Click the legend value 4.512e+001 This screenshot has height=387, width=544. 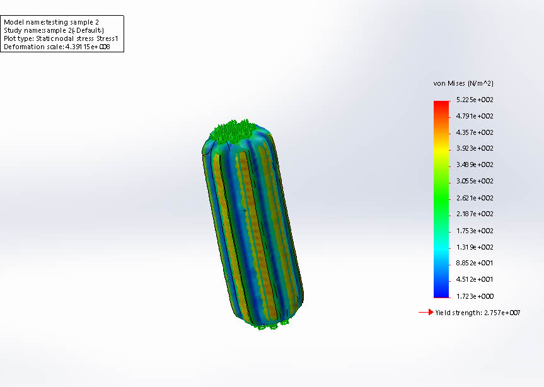point(475,279)
